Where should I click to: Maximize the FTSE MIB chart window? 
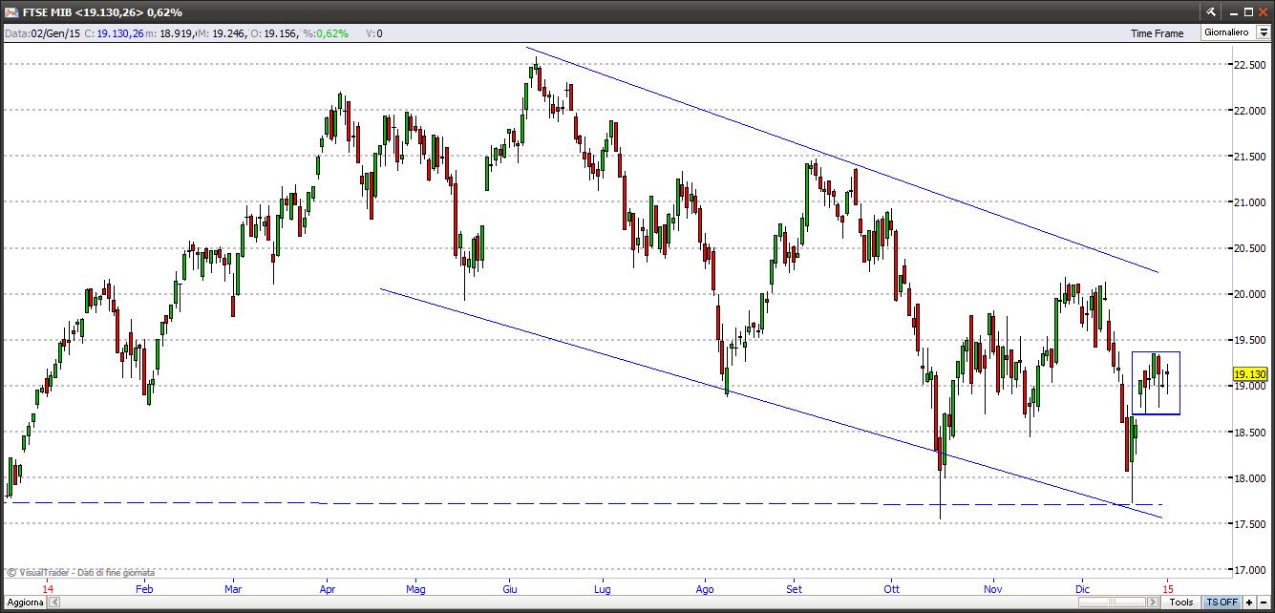[x=1249, y=12]
